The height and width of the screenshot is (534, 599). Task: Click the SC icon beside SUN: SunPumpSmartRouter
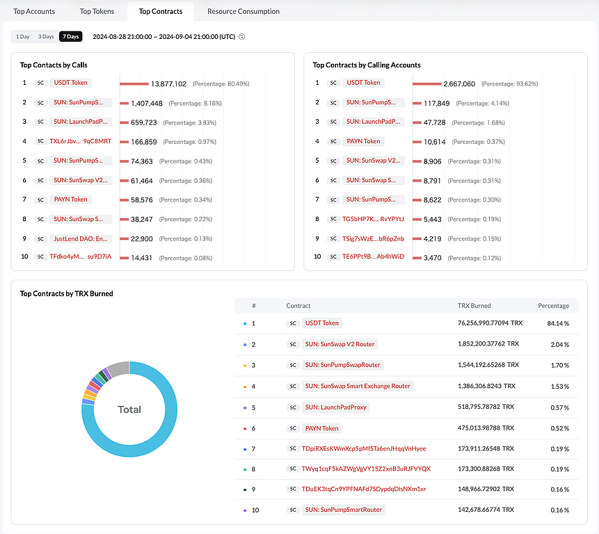point(292,510)
